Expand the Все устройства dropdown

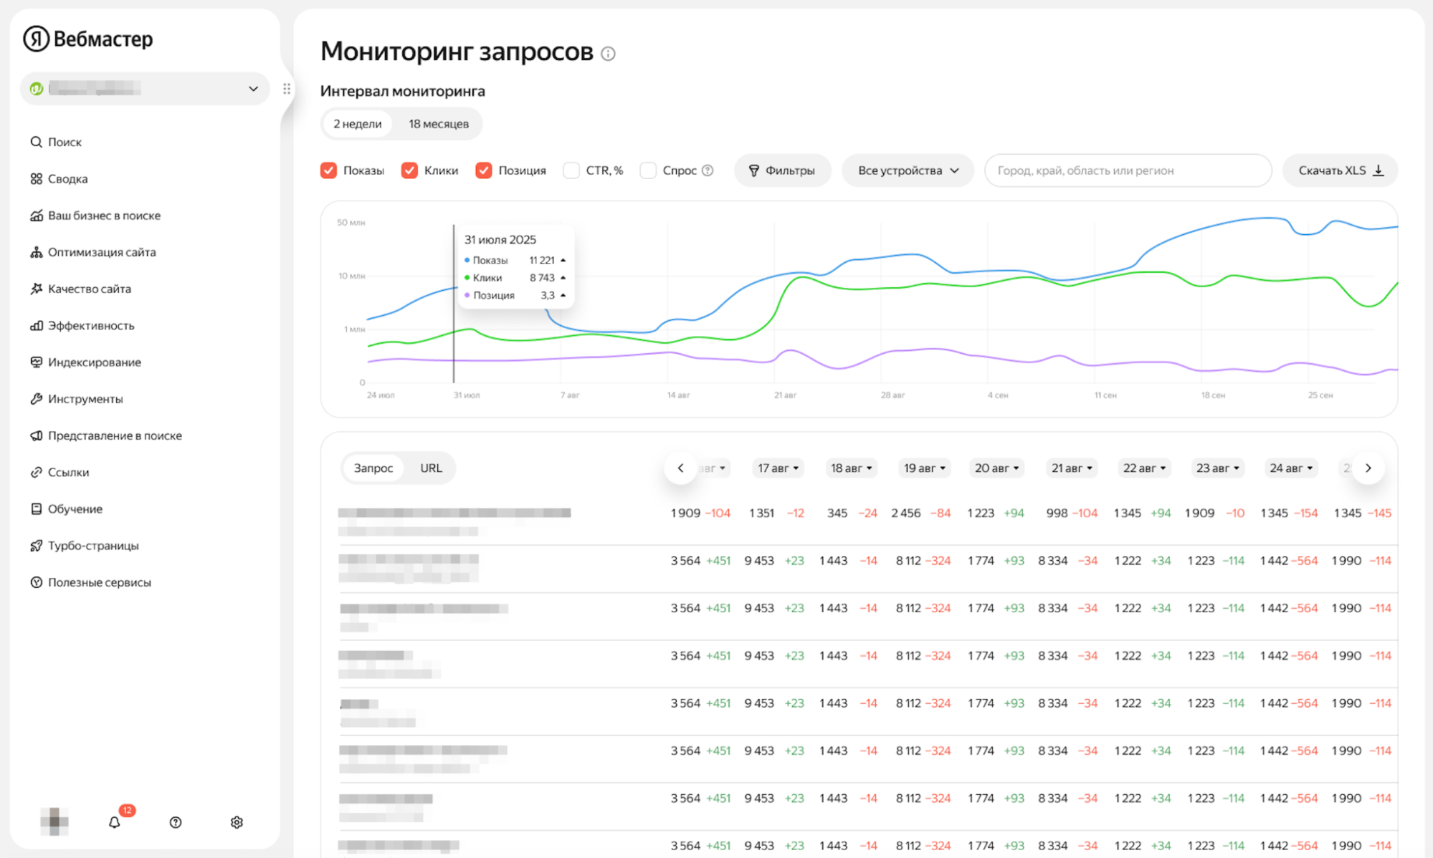click(x=908, y=170)
